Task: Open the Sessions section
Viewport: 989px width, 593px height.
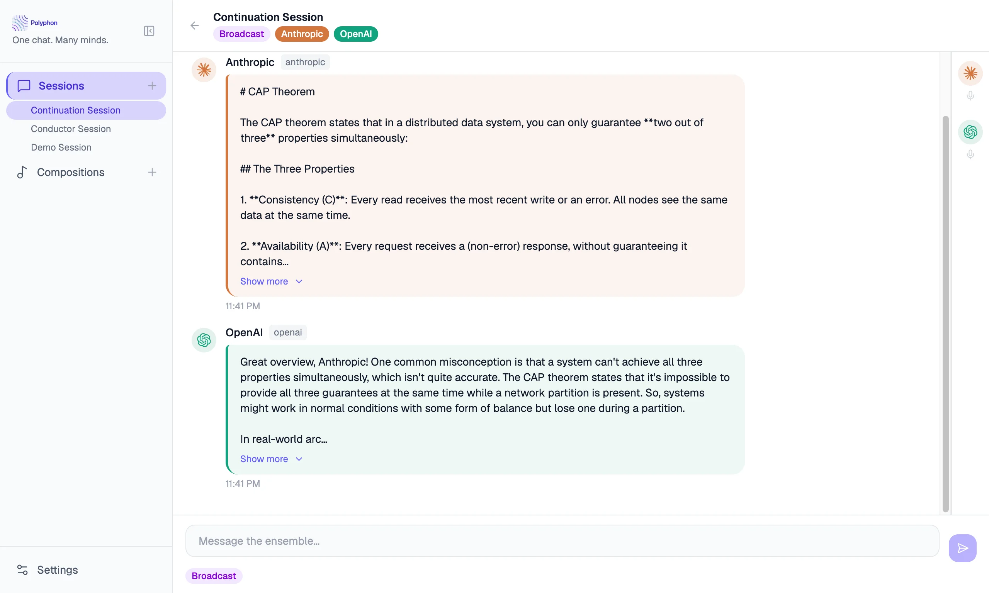Action: pos(61,85)
